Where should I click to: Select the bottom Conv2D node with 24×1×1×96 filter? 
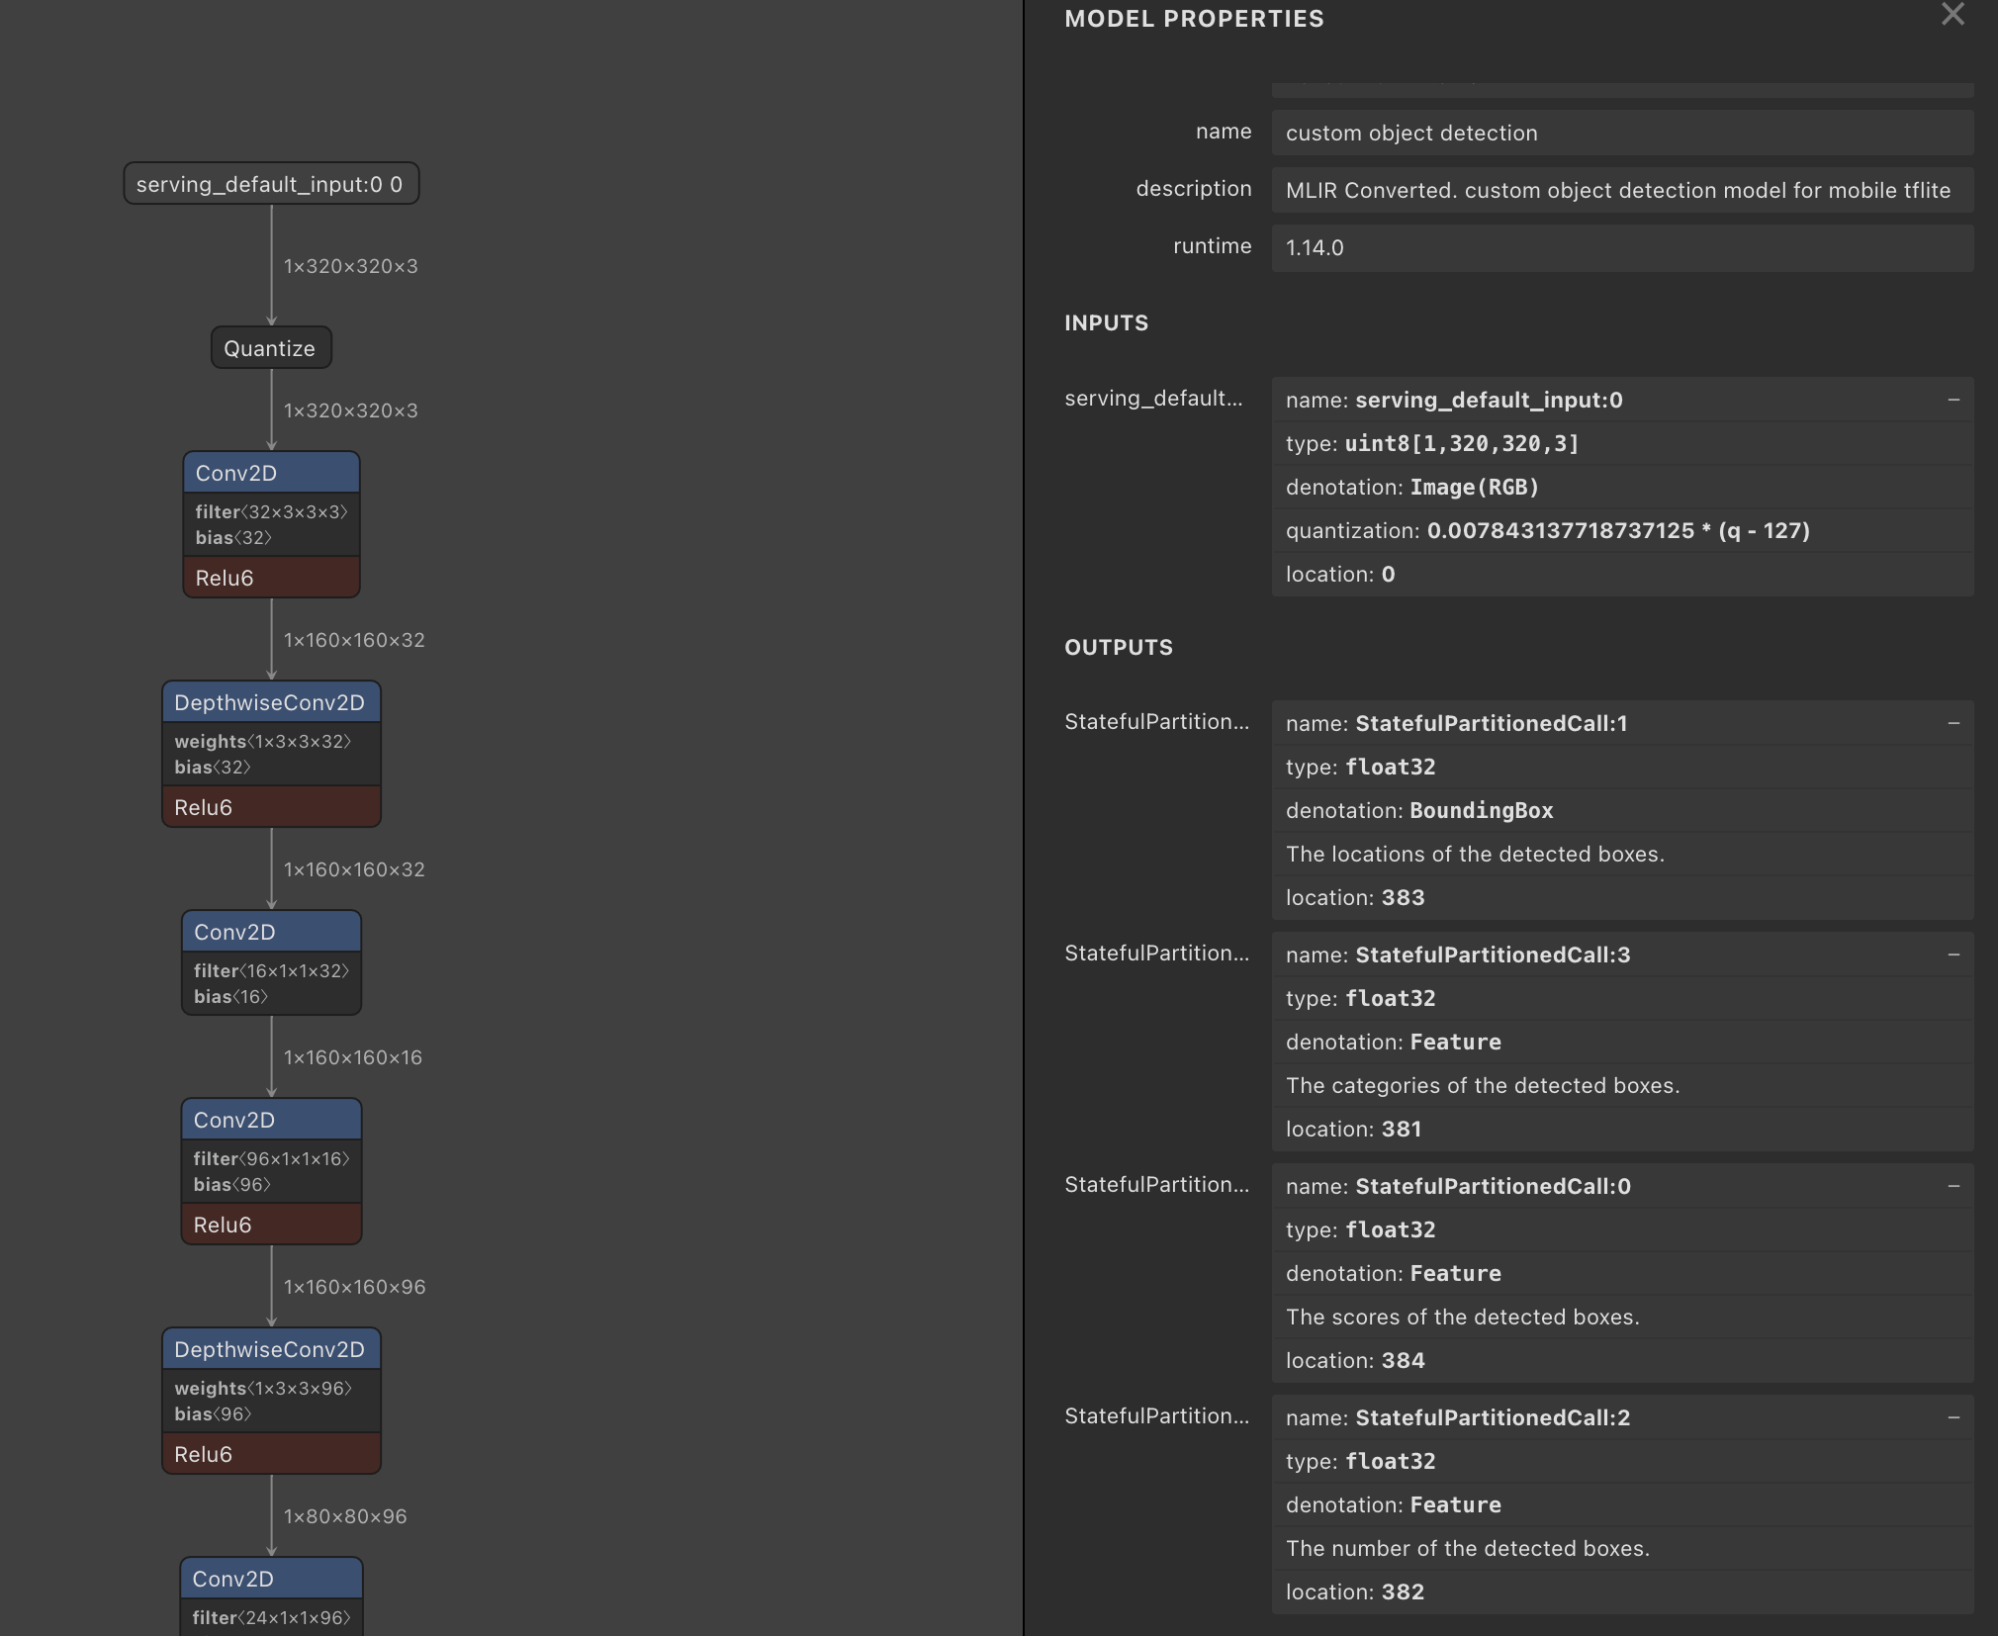coord(270,1579)
